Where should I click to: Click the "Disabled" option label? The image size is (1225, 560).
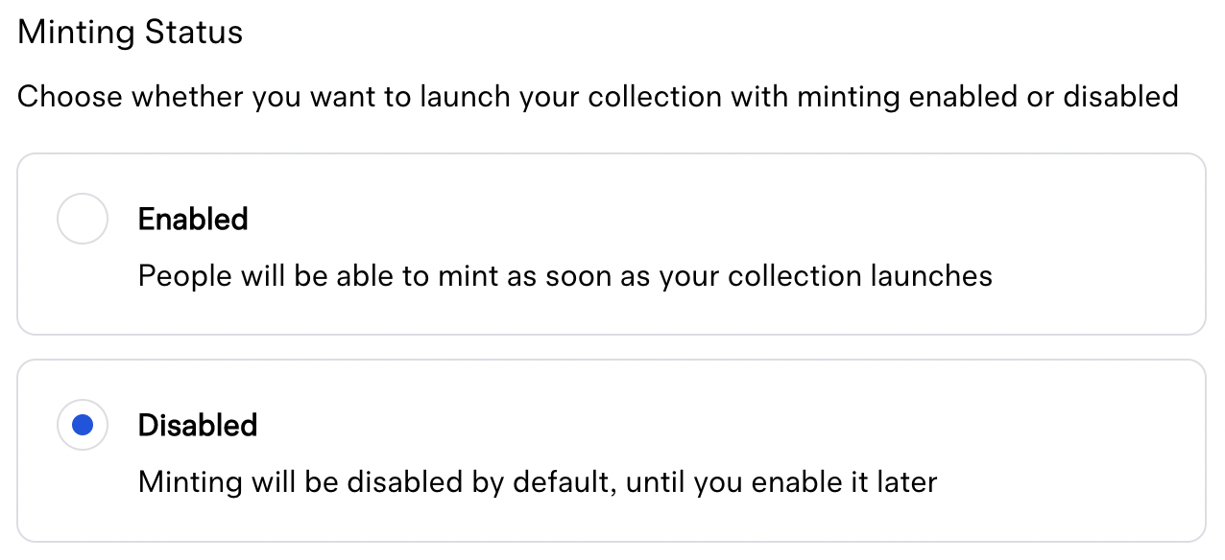pyautogui.click(x=198, y=425)
